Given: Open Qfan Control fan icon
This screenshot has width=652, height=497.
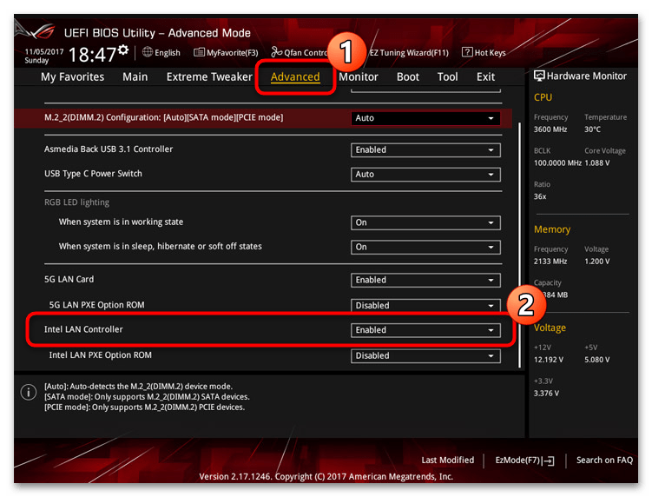Looking at the screenshot, I should 277,52.
